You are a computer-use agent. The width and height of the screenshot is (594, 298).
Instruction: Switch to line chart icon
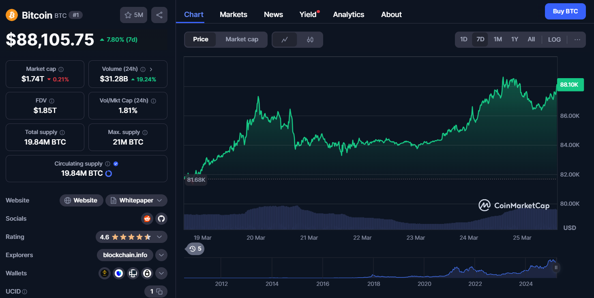click(x=285, y=40)
